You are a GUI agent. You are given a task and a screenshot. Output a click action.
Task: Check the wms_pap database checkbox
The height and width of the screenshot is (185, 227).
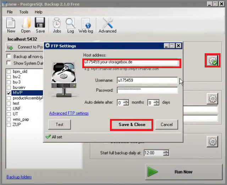[9, 119]
